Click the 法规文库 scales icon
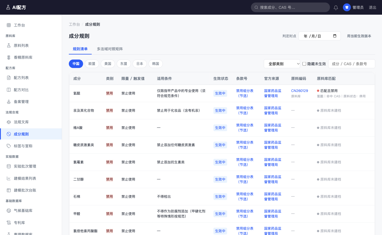Screen dimensions: 382x235 coord(9,122)
